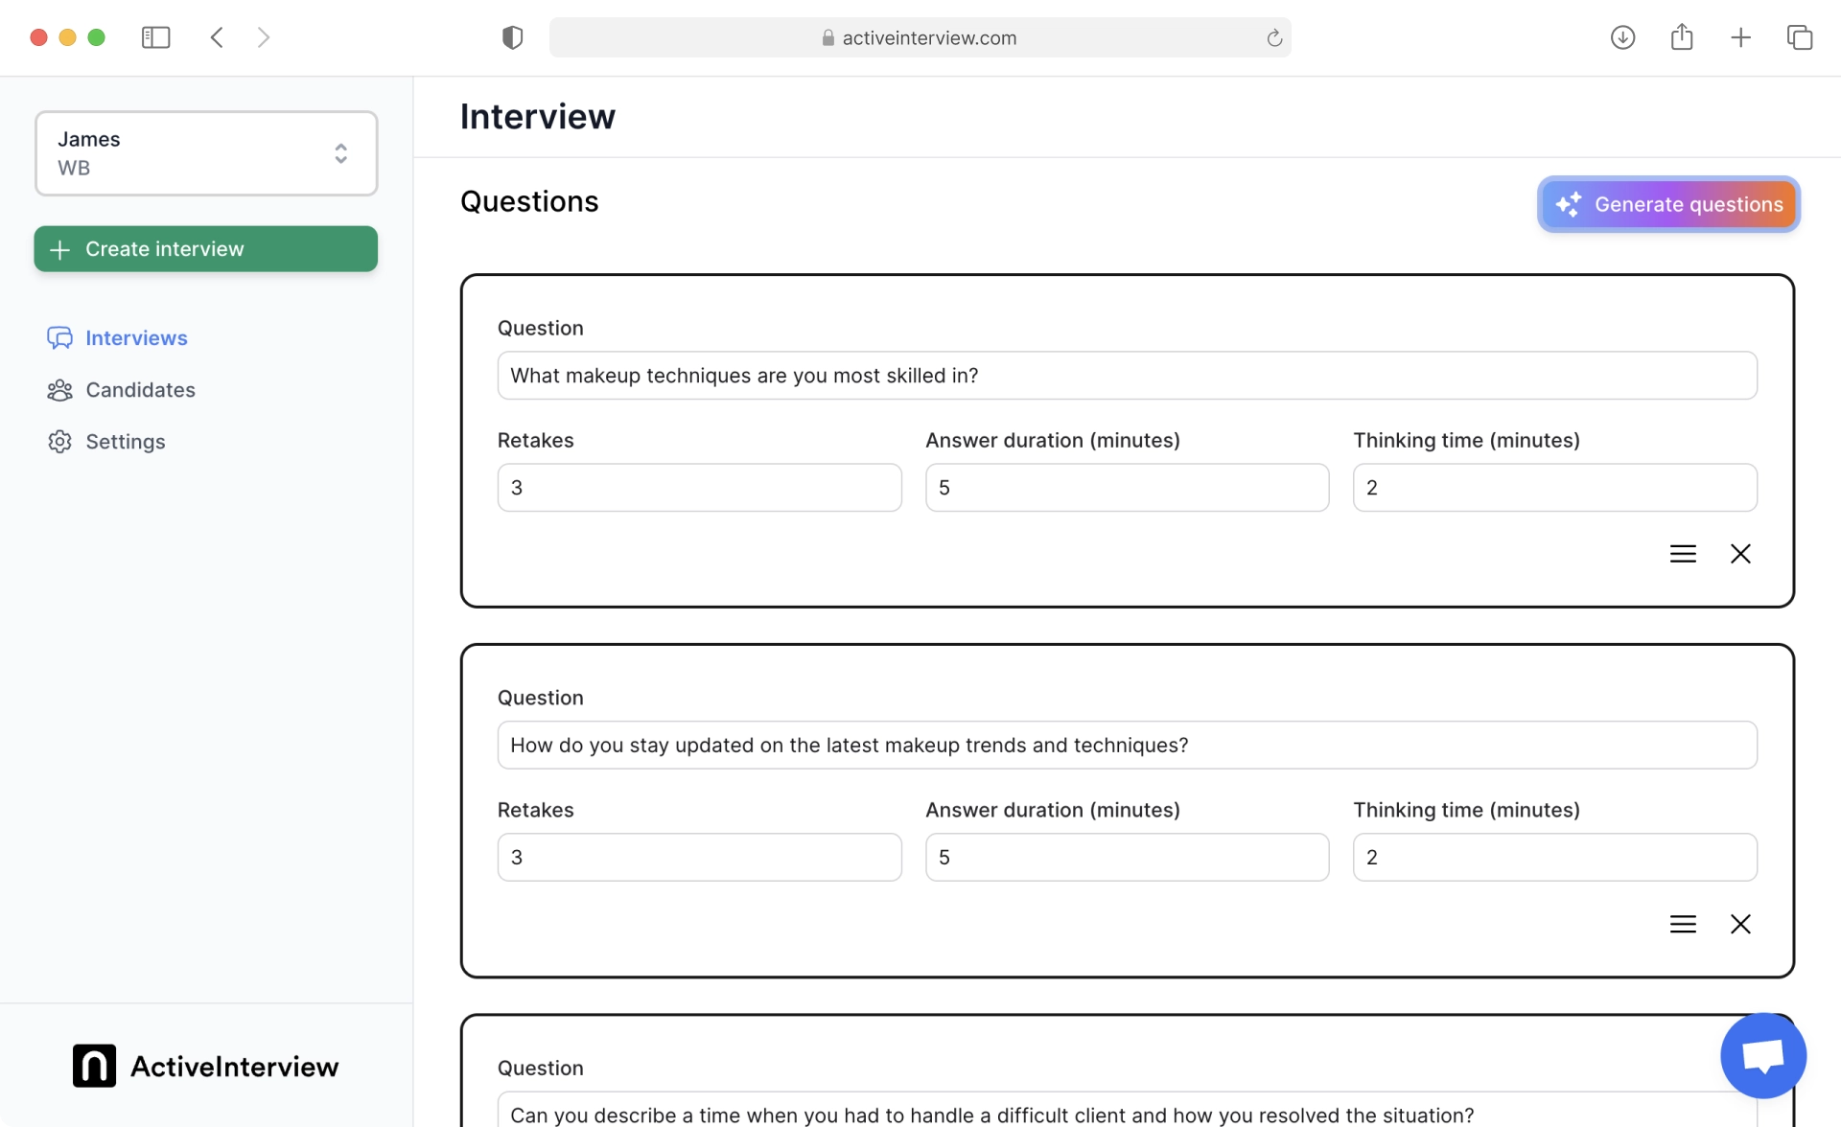This screenshot has width=1841, height=1127.
Task: Click the reorder icon on first question
Action: (x=1683, y=553)
